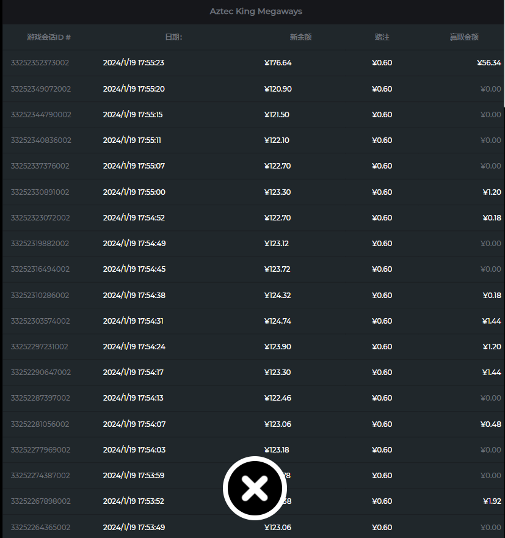Select the date 2024/1/19 17:54:45
This screenshot has height=538, width=505.
[x=134, y=269]
